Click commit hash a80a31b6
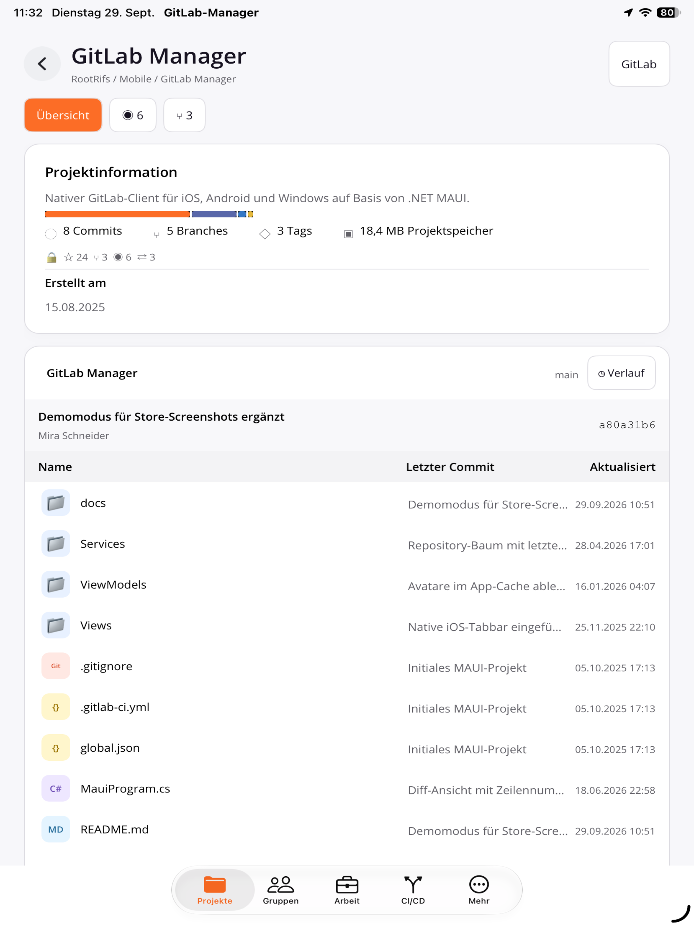 tap(627, 425)
